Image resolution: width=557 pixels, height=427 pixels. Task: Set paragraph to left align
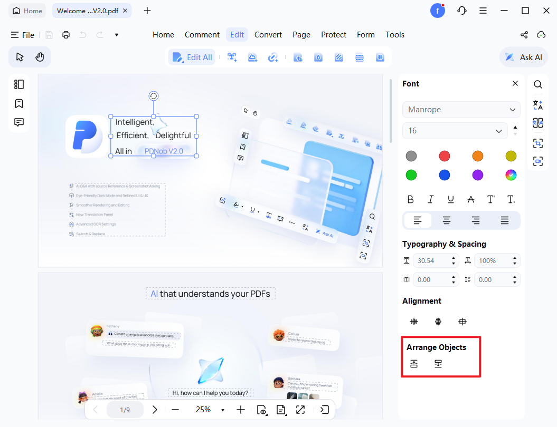tap(418, 220)
